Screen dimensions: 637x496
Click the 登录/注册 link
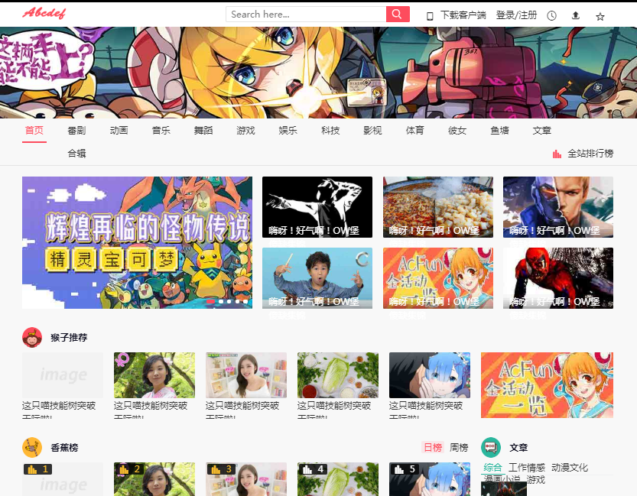[516, 15]
